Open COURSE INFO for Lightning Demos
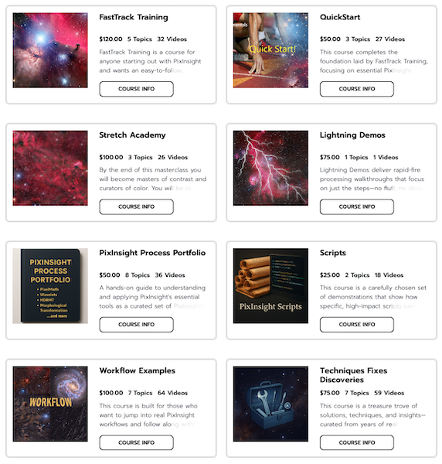Screen dimensions: 442x464 click(x=357, y=206)
